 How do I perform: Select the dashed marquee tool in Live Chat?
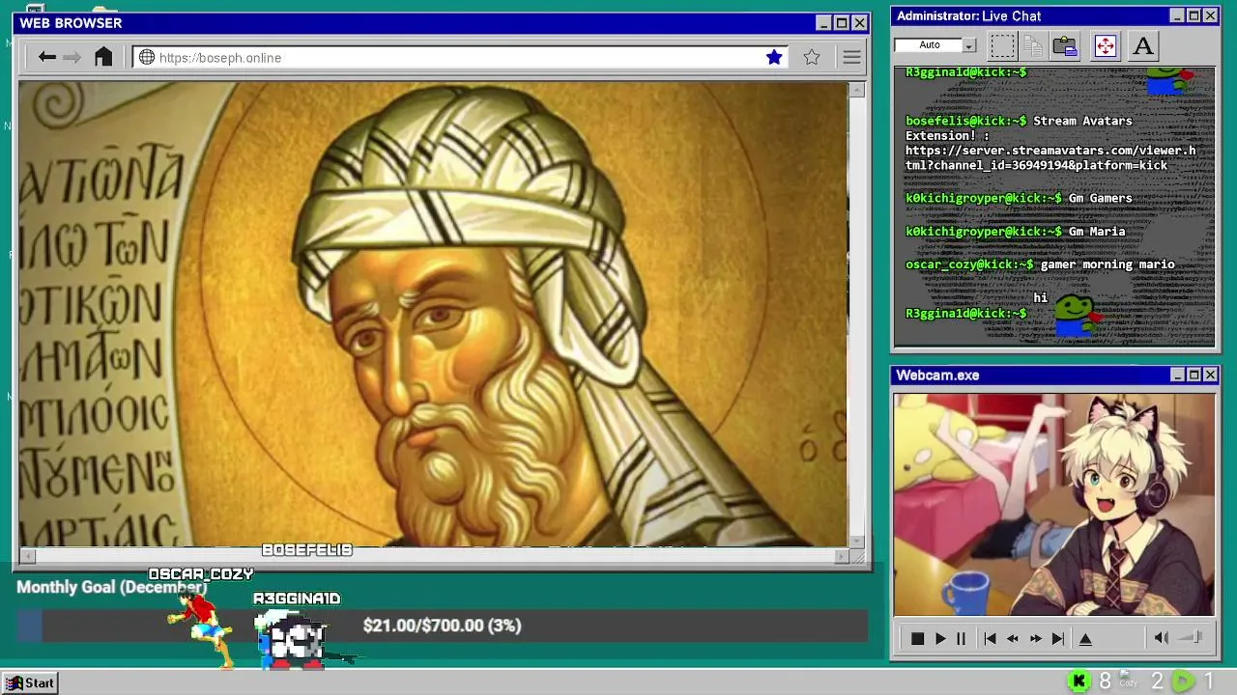[1002, 45]
